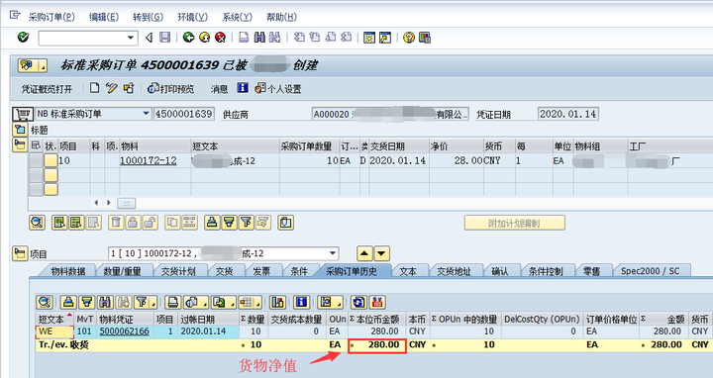Click the blue info icon in the order history toolbar
The width and height of the screenshot is (713, 378).
pyautogui.click(x=301, y=302)
